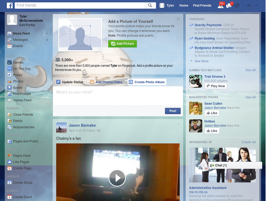Viewport: 269px width, 201px height.
Task: Click the Close Friends star icon
Action: click(9, 115)
